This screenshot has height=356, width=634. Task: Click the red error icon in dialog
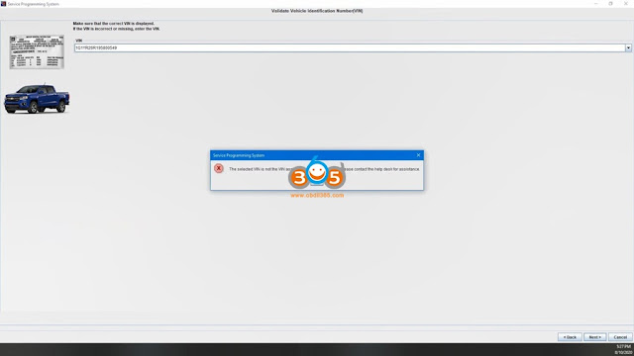click(x=219, y=168)
